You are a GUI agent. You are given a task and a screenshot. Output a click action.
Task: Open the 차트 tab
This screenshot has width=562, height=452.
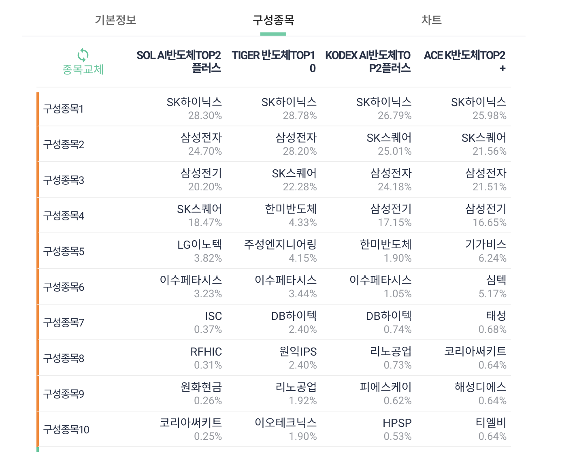tap(431, 20)
